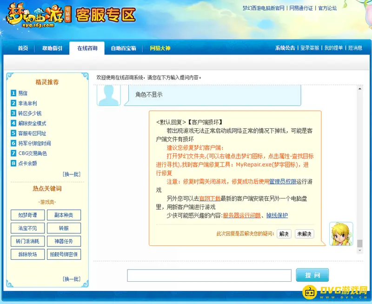Select the 在线咨询 tab
The width and height of the screenshot is (372, 304).
click(x=87, y=48)
